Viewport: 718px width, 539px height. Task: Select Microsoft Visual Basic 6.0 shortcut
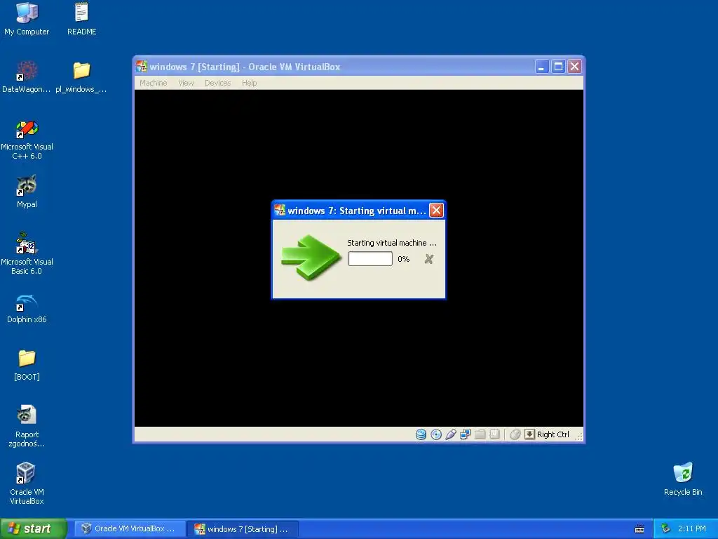[x=27, y=253]
